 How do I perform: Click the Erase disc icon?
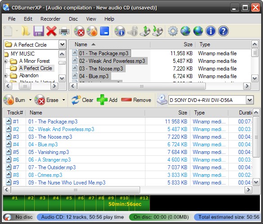[x=40, y=100]
